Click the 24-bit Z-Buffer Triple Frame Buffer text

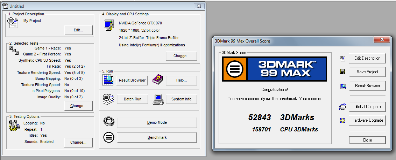tap(149, 38)
